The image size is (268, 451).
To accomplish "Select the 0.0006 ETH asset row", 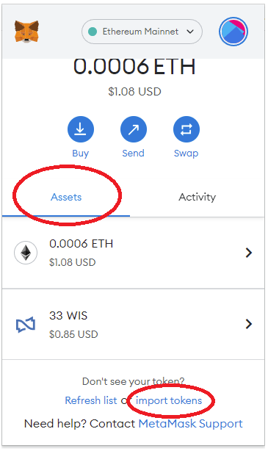I will 134,253.
